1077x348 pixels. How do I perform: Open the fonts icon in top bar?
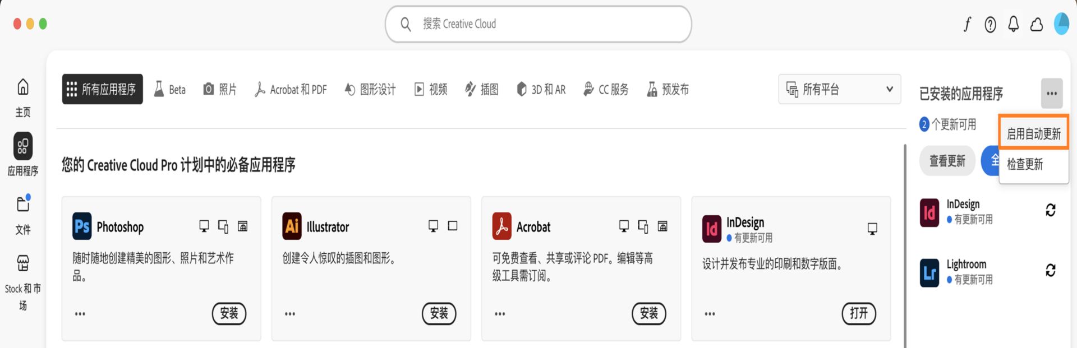click(x=968, y=25)
